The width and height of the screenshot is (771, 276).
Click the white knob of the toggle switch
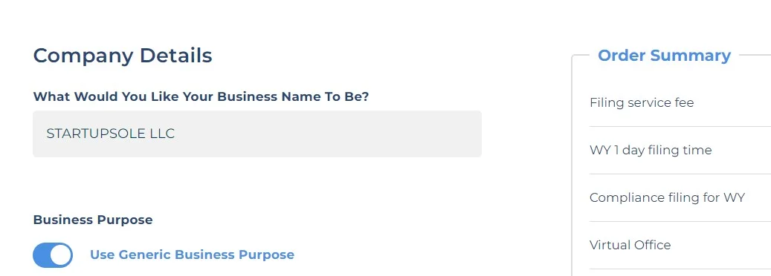tap(60, 255)
